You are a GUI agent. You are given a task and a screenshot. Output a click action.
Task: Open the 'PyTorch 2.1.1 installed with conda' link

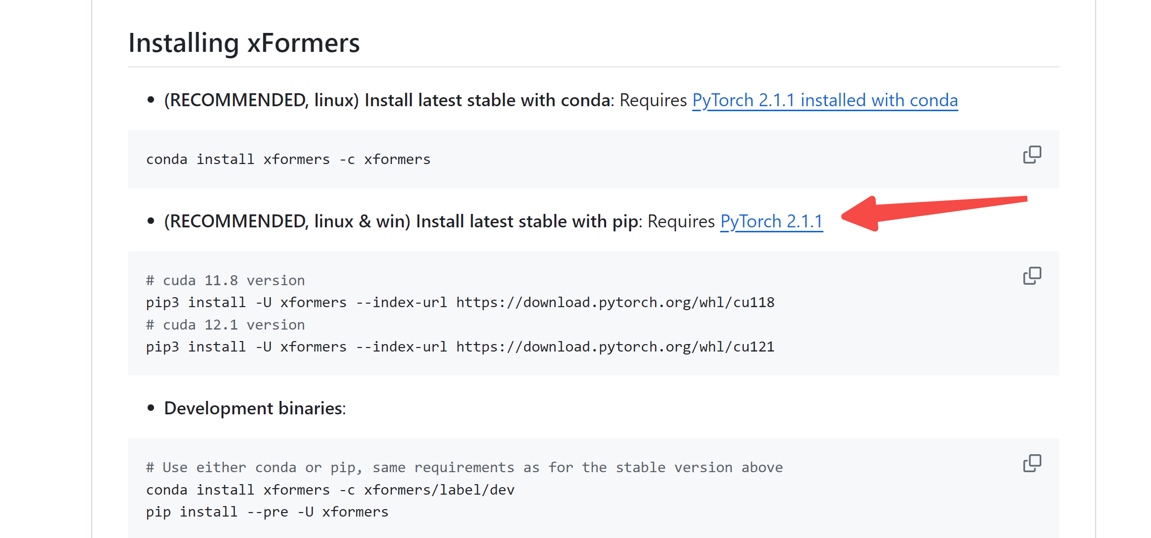coord(825,100)
